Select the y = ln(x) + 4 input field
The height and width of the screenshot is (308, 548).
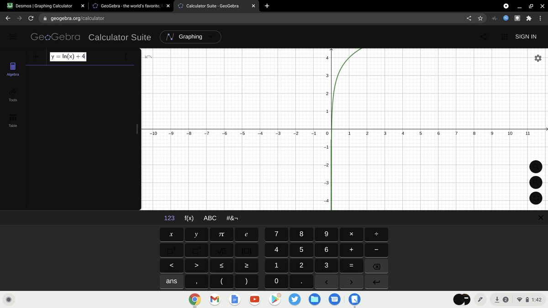click(68, 56)
